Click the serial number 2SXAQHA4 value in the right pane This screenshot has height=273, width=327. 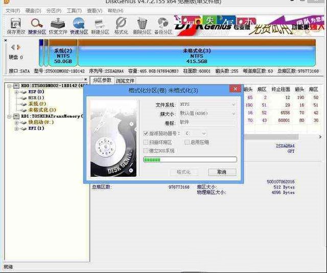(x=285, y=146)
